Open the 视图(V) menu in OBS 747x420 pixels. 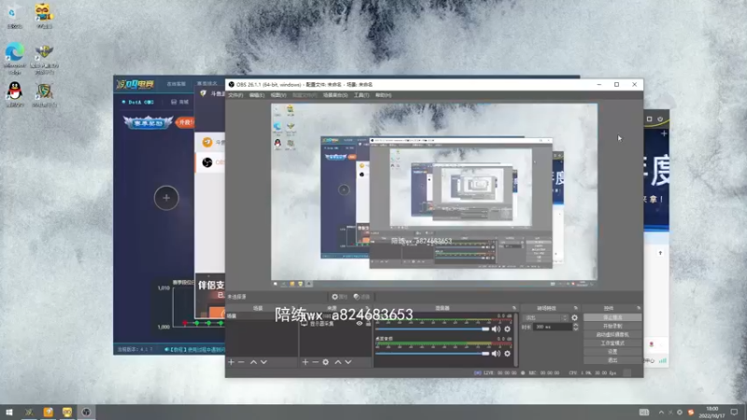click(x=278, y=95)
